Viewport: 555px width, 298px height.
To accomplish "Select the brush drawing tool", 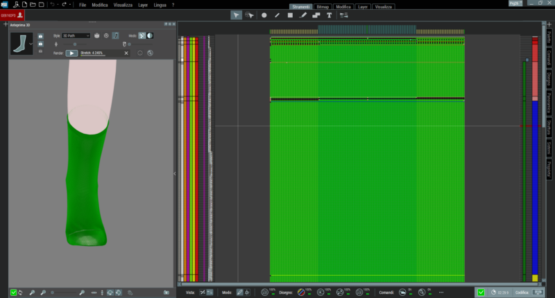I will tap(303, 15).
